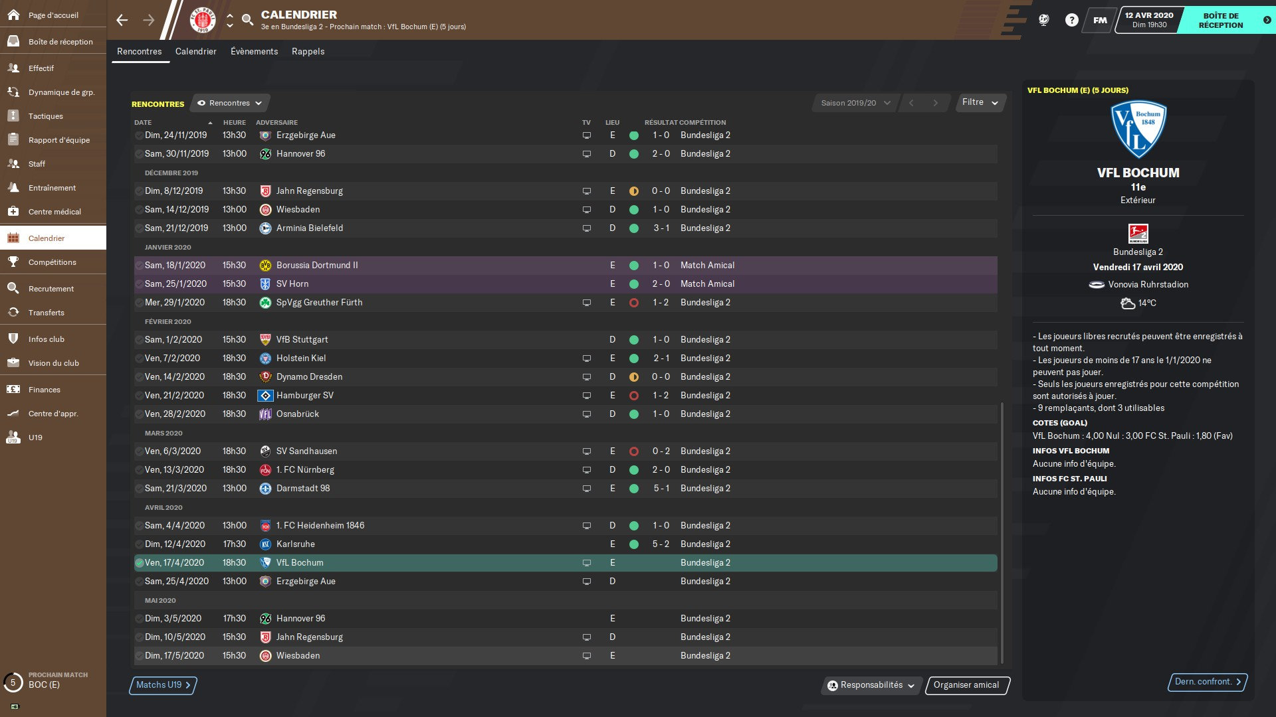Image resolution: width=1276 pixels, height=717 pixels.
Task: Toggle the selection circle for Hannover 96 3/5 fixture
Action: tap(139, 619)
